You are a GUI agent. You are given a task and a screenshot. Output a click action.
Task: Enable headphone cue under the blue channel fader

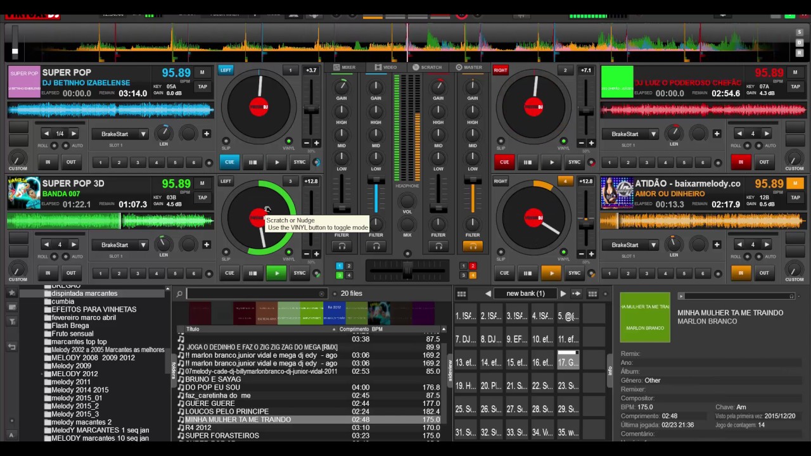click(x=376, y=246)
